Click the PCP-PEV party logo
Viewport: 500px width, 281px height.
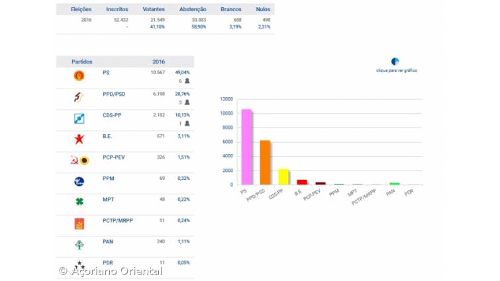[x=79, y=160]
